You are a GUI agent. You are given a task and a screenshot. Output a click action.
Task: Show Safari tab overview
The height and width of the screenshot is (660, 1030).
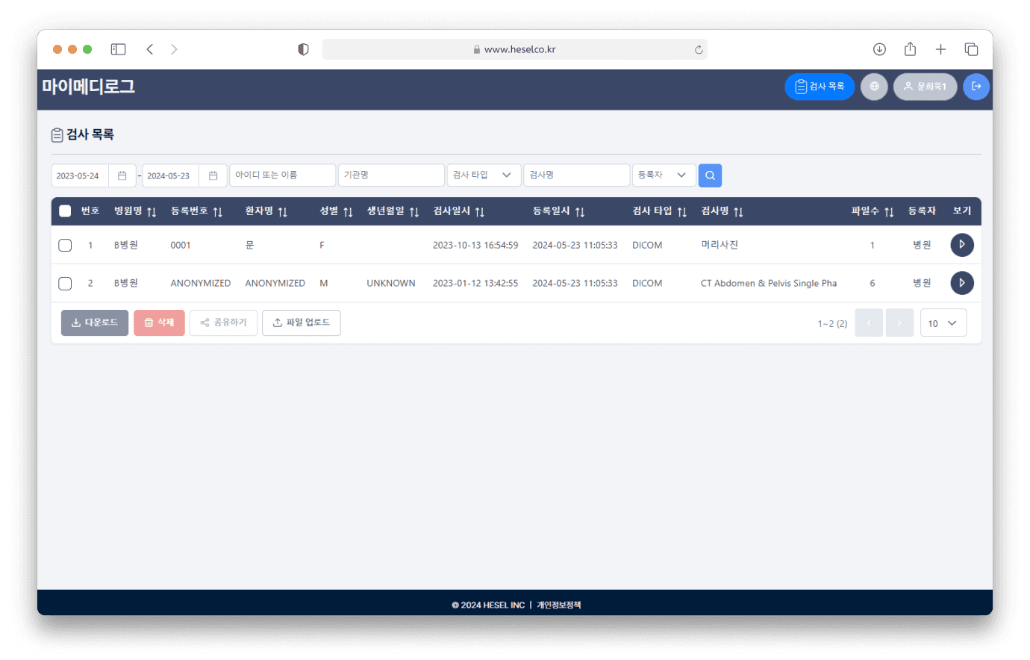(x=971, y=49)
